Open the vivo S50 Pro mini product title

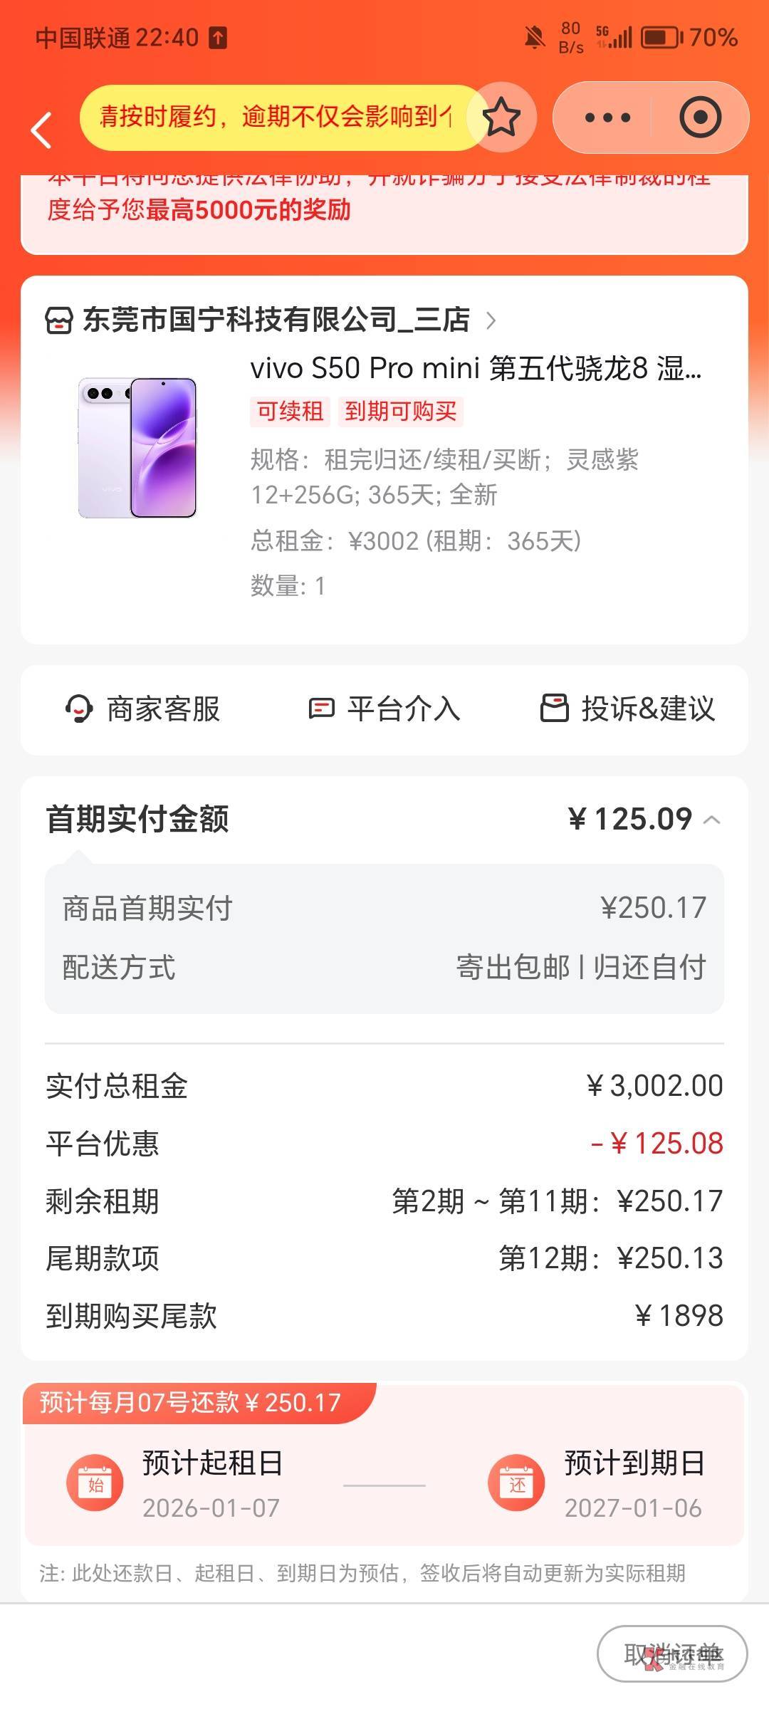click(x=476, y=369)
